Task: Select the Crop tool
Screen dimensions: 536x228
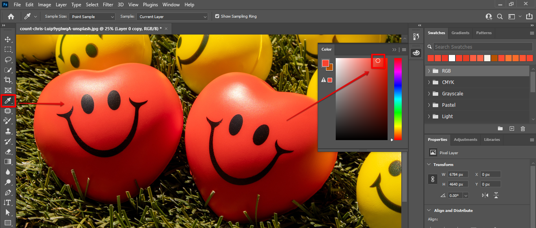Action: (x=8, y=80)
